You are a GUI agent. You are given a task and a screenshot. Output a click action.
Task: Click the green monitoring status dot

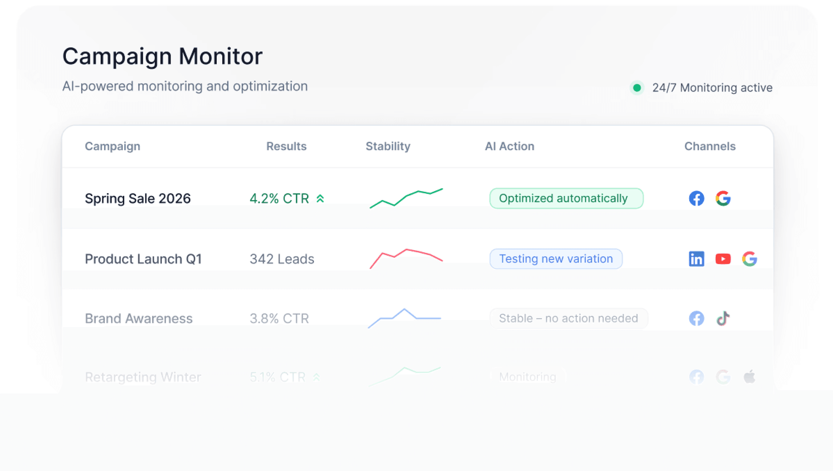click(637, 88)
